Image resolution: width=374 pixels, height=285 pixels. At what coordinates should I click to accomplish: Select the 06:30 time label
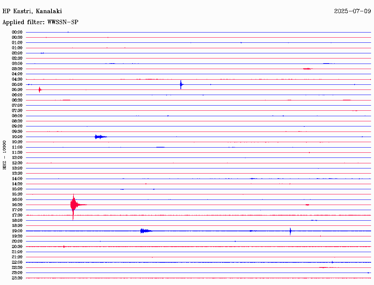[x=17, y=100]
